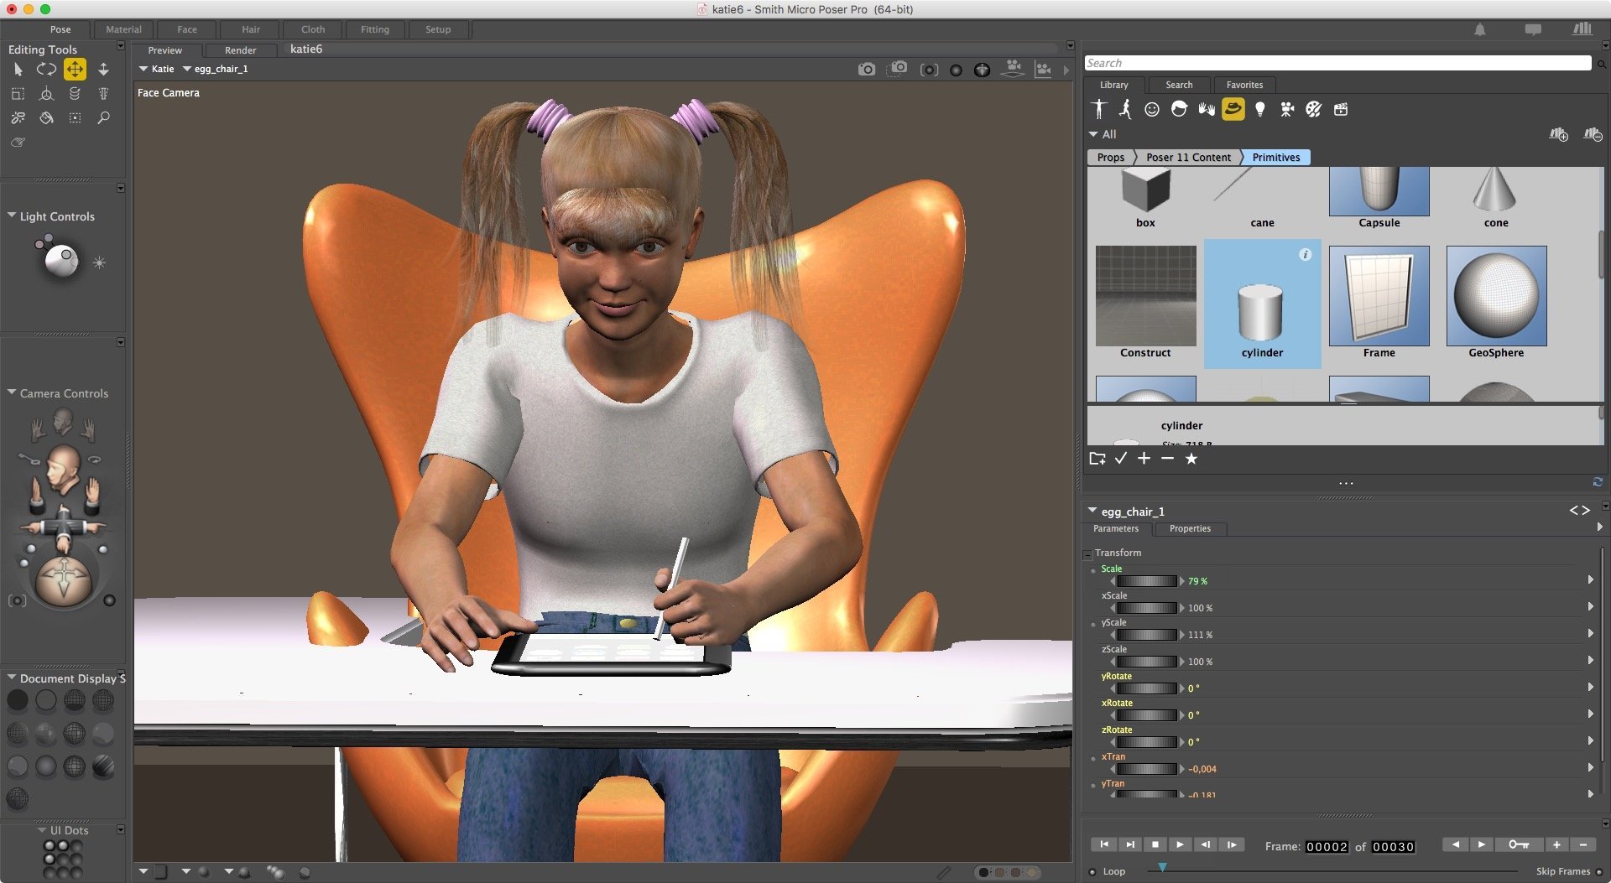This screenshot has height=883, width=1611.
Task: Select the Rotate tool in Editing Tools
Action: click(x=46, y=70)
